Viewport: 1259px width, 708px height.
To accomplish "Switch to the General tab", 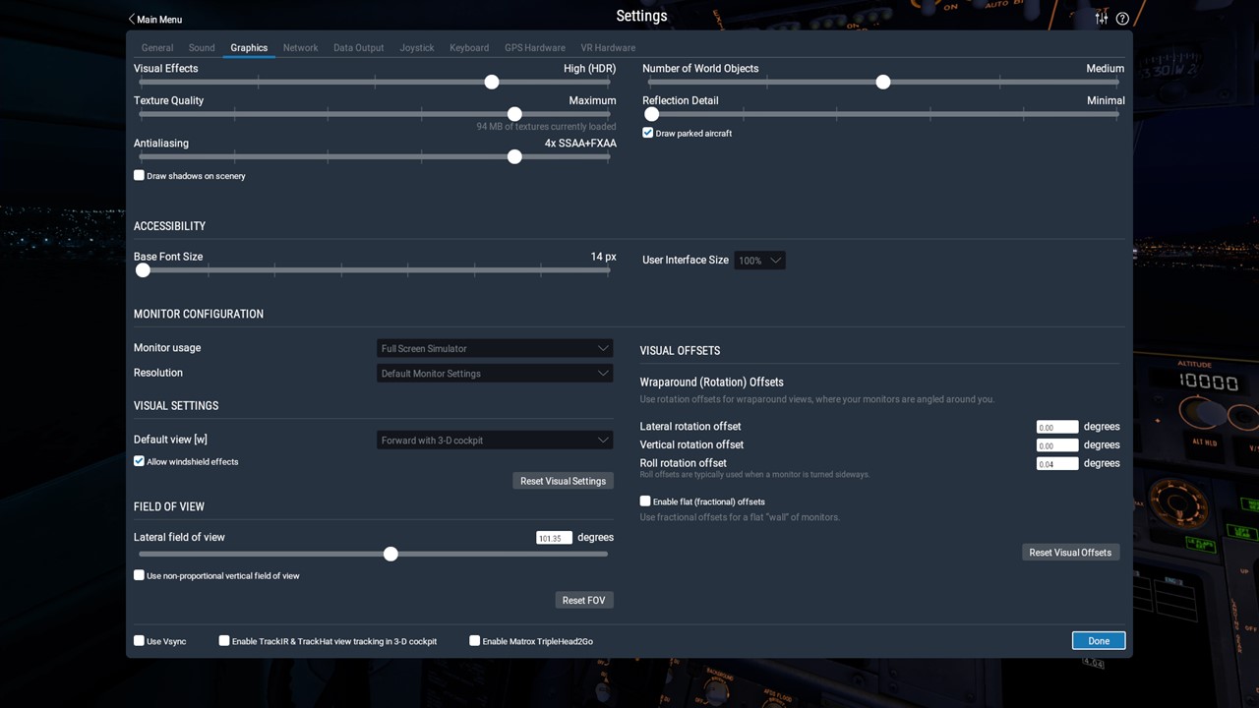I will click(x=157, y=47).
